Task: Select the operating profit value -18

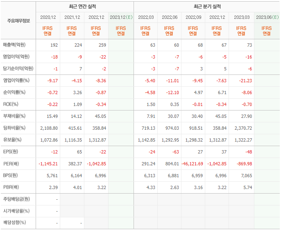Action: 54,57
